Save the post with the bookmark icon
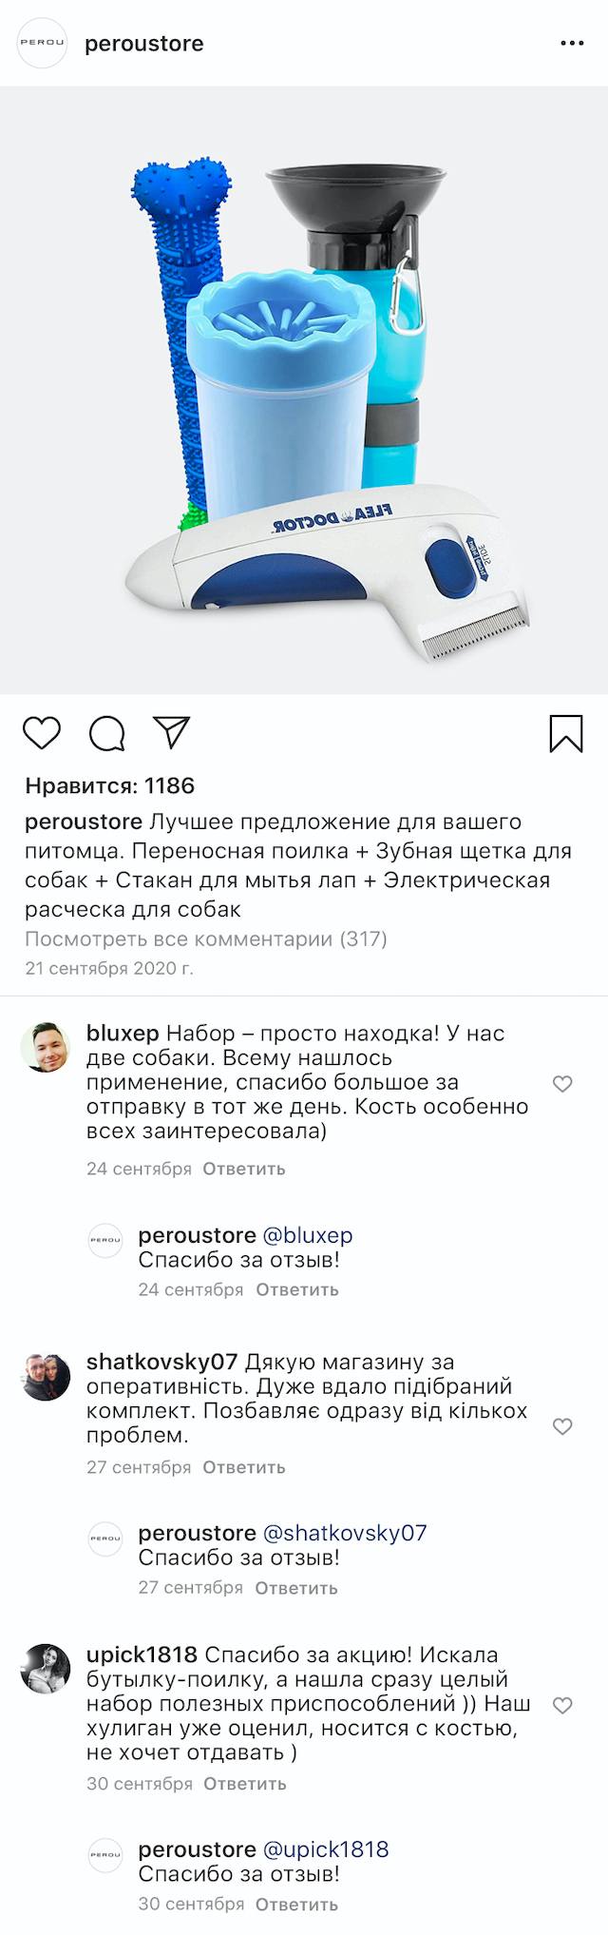This screenshot has height=1935, width=608. point(566,734)
